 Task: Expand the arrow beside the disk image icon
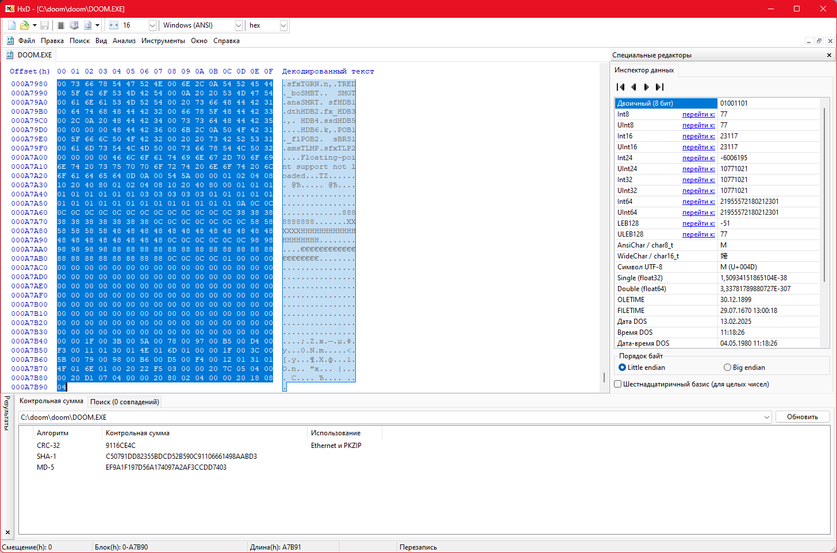[x=97, y=25]
